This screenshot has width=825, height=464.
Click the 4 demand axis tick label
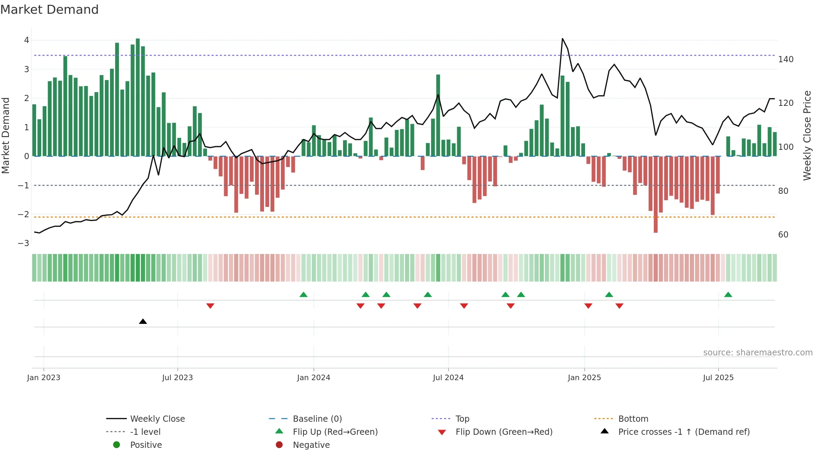pos(26,40)
